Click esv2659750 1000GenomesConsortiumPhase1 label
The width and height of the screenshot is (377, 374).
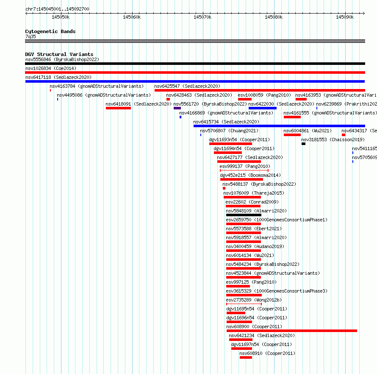pos(277,220)
